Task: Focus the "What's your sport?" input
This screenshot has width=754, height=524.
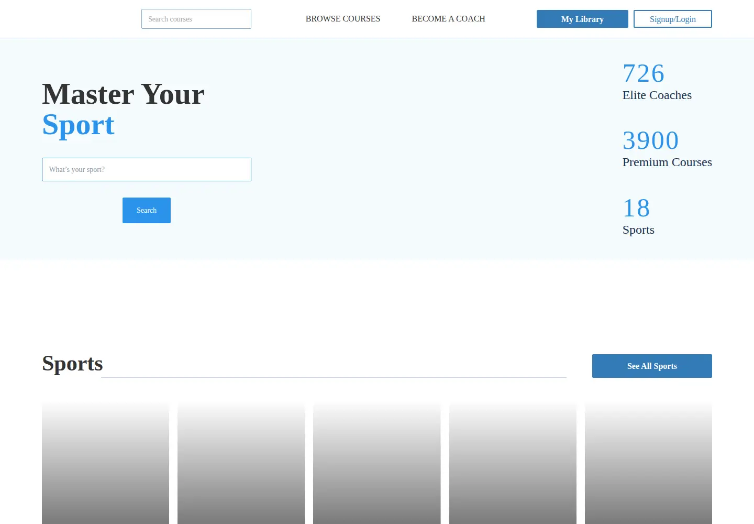Action: 147,169
